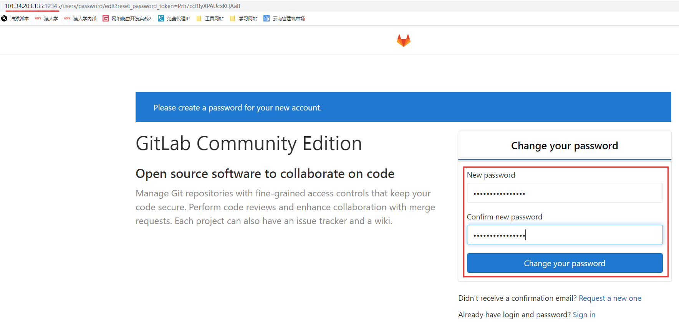Image resolution: width=679 pixels, height=323 pixels.
Task: Click the Confirm new password label
Action: (x=504, y=217)
